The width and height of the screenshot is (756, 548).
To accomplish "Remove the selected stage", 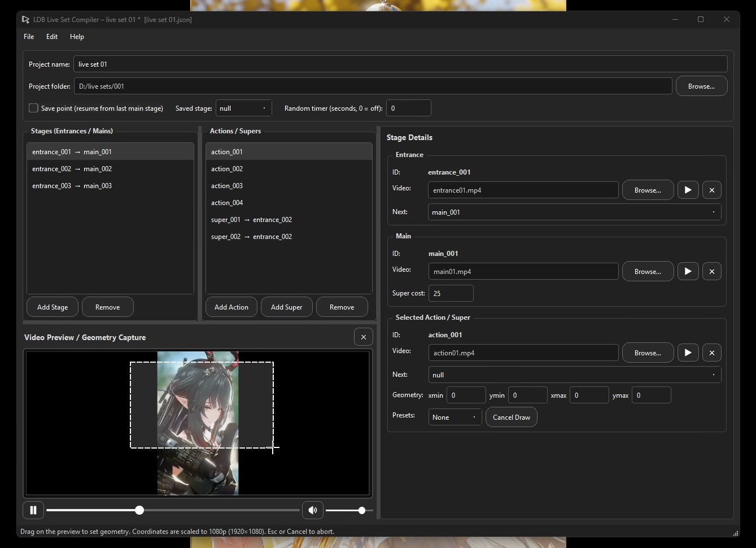I will (x=107, y=307).
